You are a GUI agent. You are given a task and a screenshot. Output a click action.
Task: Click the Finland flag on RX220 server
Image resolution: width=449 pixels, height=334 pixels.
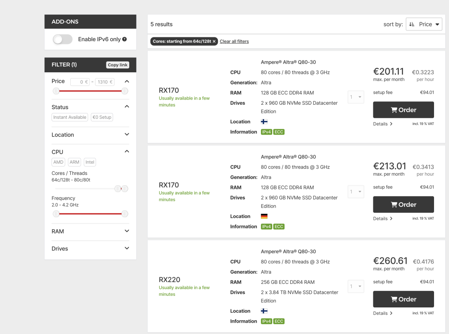click(x=264, y=311)
